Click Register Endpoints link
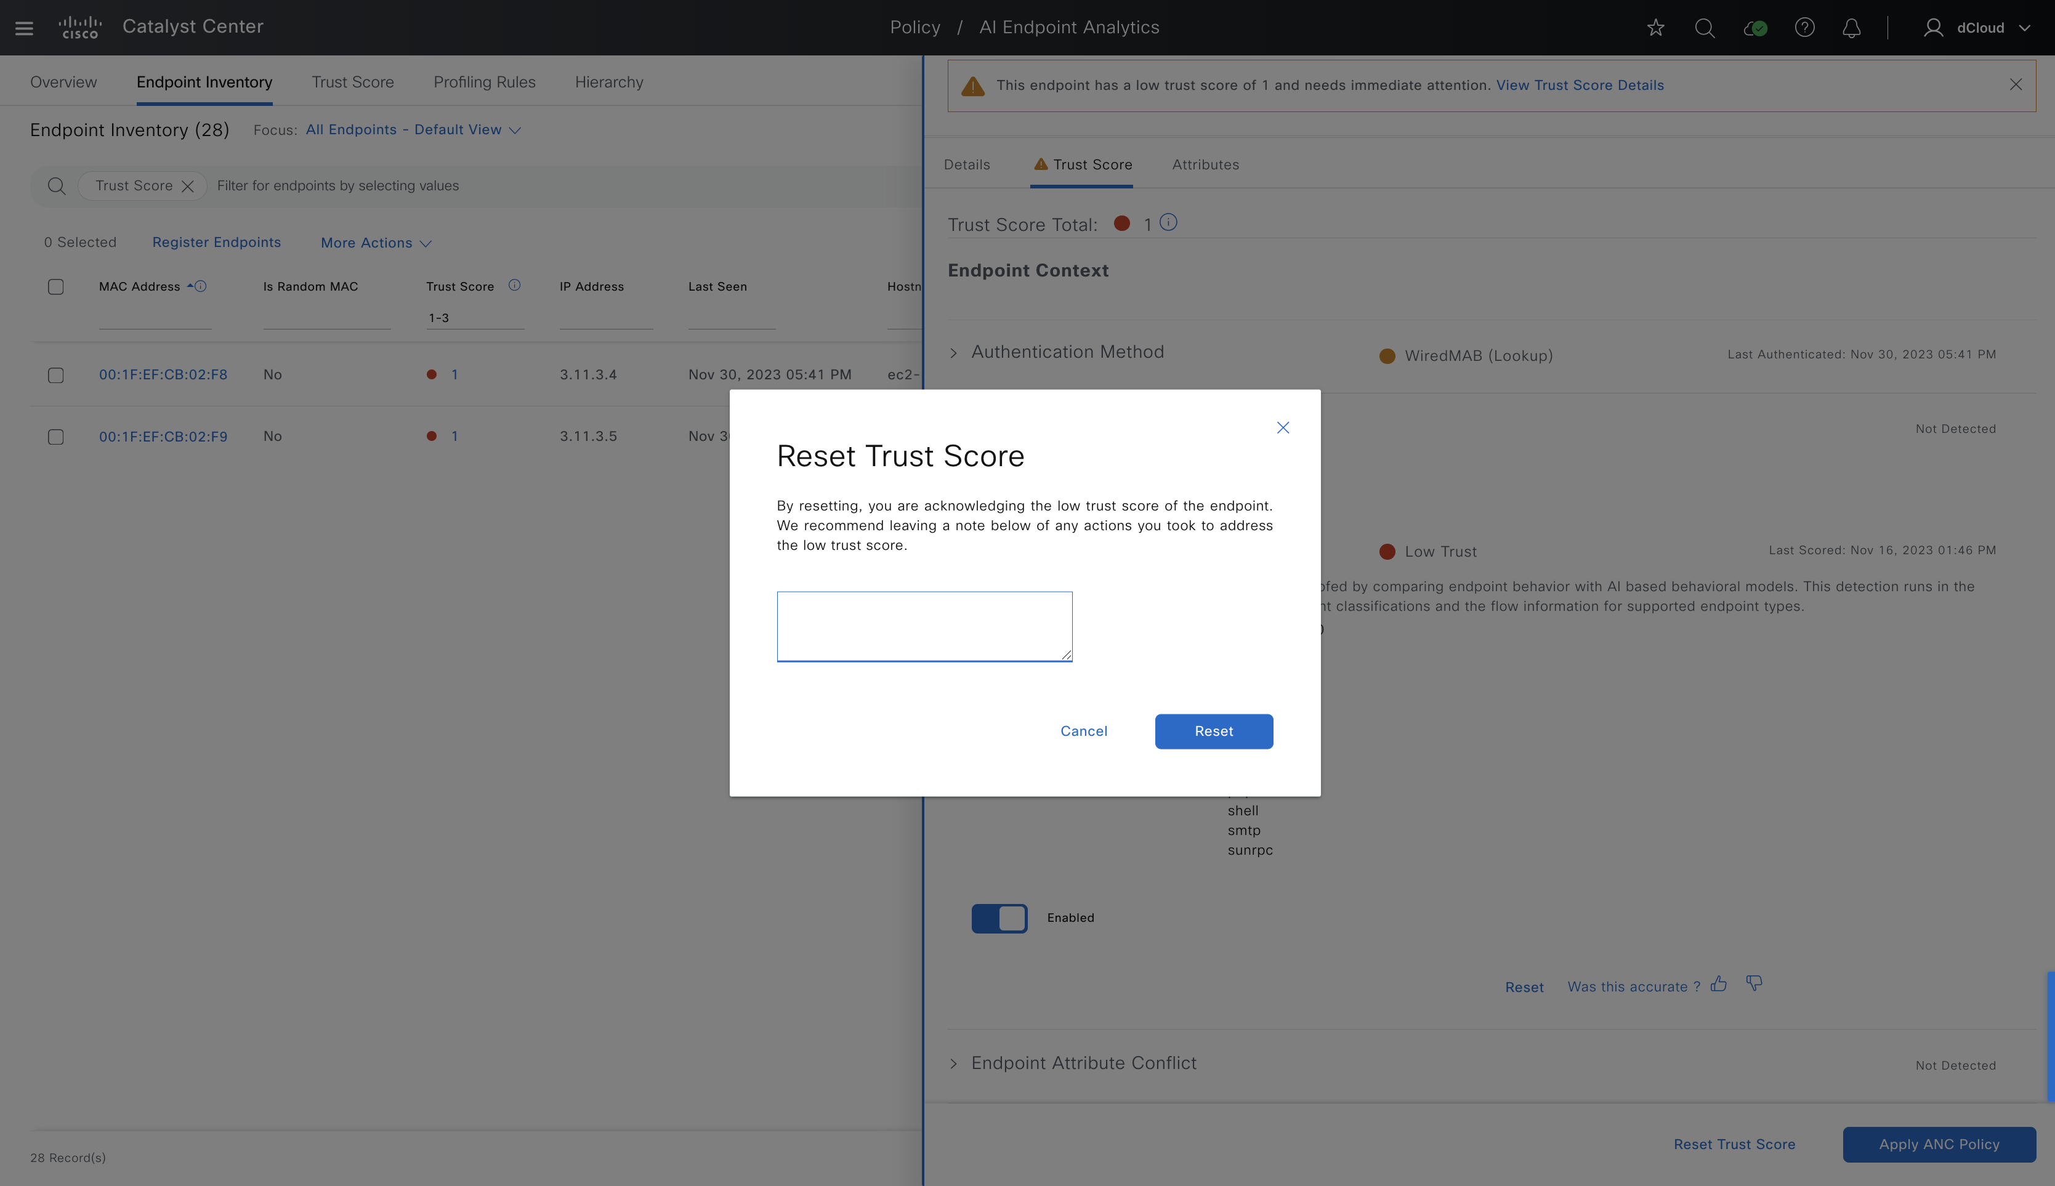Viewport: 2055px width, 1186px height. tap(216, 243)
